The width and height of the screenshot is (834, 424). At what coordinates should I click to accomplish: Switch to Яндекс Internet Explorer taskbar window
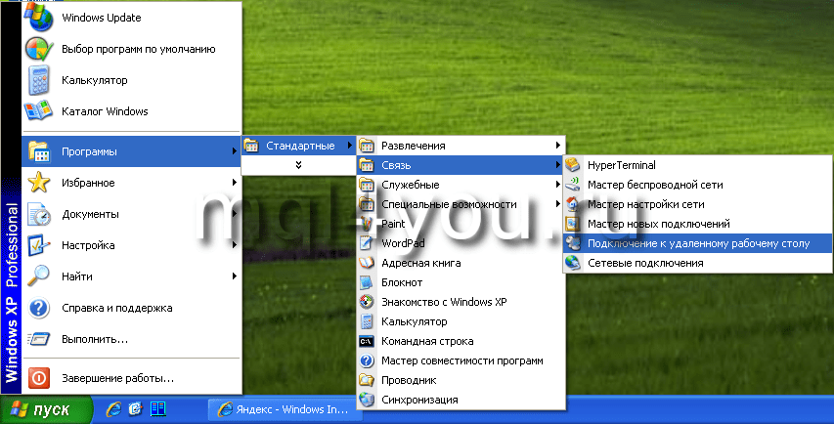285,409
